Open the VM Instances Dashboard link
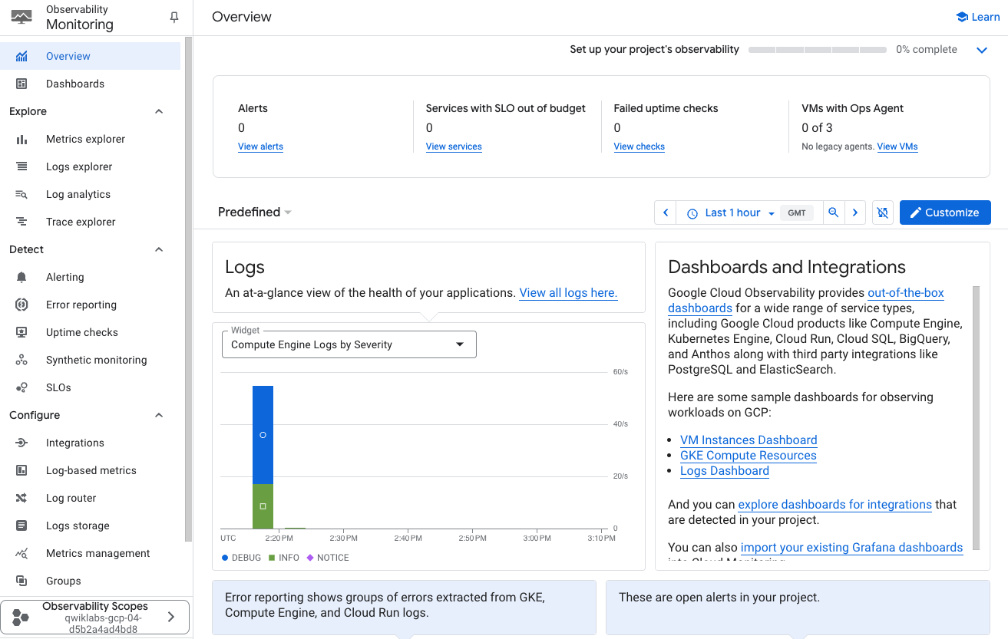Viewport: 1008px width, 639px height. (748, 440)
